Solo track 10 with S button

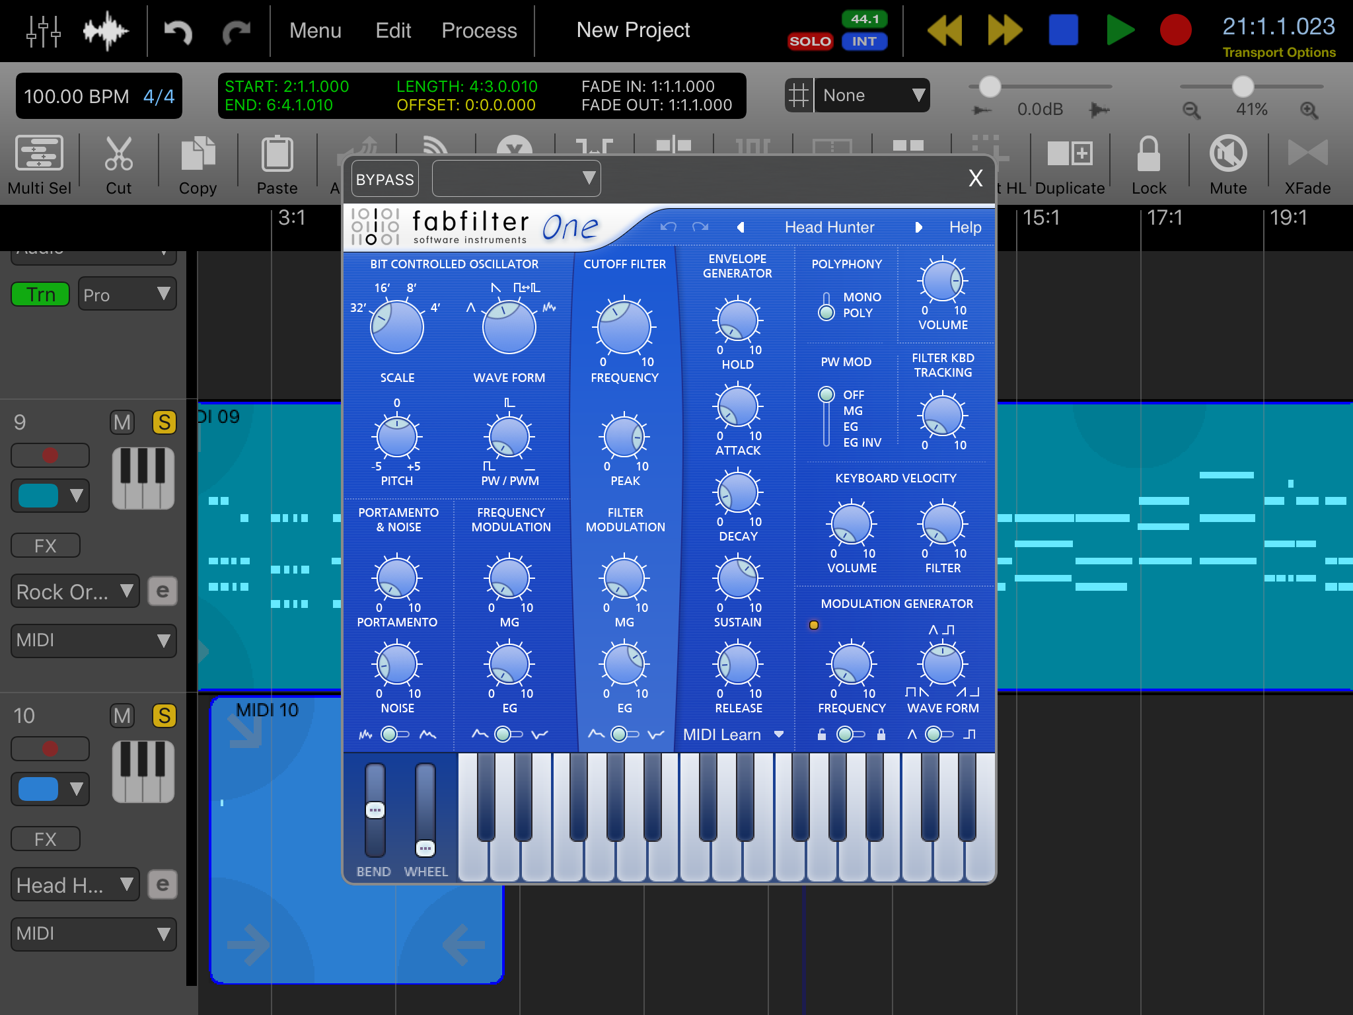[x=165, y=716]
